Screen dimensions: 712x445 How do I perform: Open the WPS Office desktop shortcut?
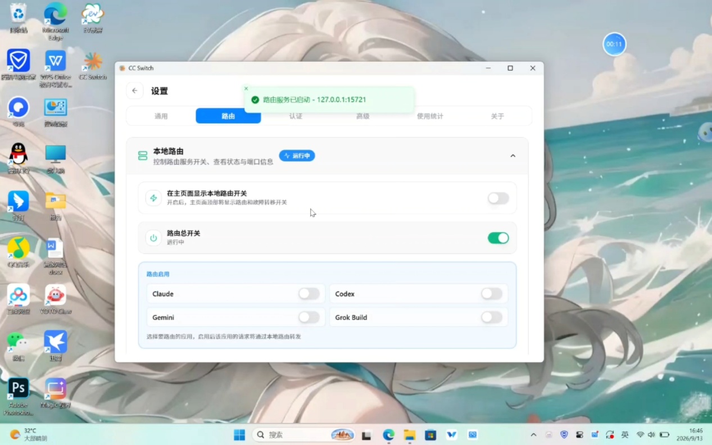[x=56, y=68]
